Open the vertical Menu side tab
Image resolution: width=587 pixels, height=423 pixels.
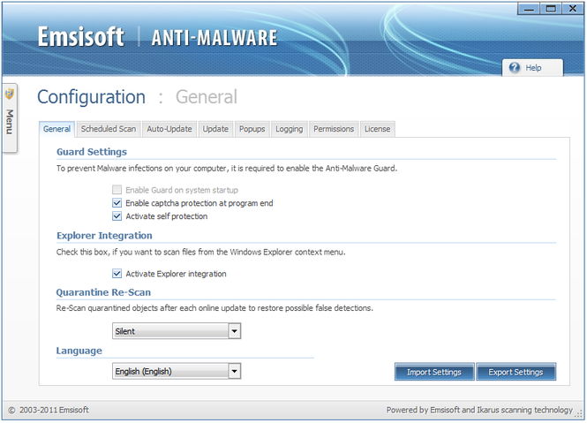coord(10,118)
